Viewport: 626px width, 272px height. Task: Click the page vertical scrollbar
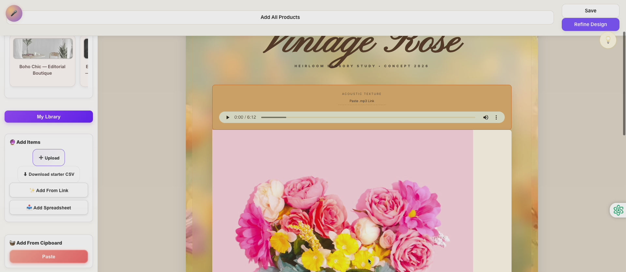(624, 83)
